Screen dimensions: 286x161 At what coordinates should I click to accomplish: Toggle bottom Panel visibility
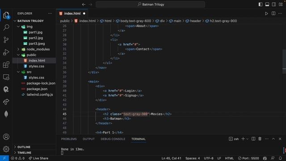tap(267, 4)
